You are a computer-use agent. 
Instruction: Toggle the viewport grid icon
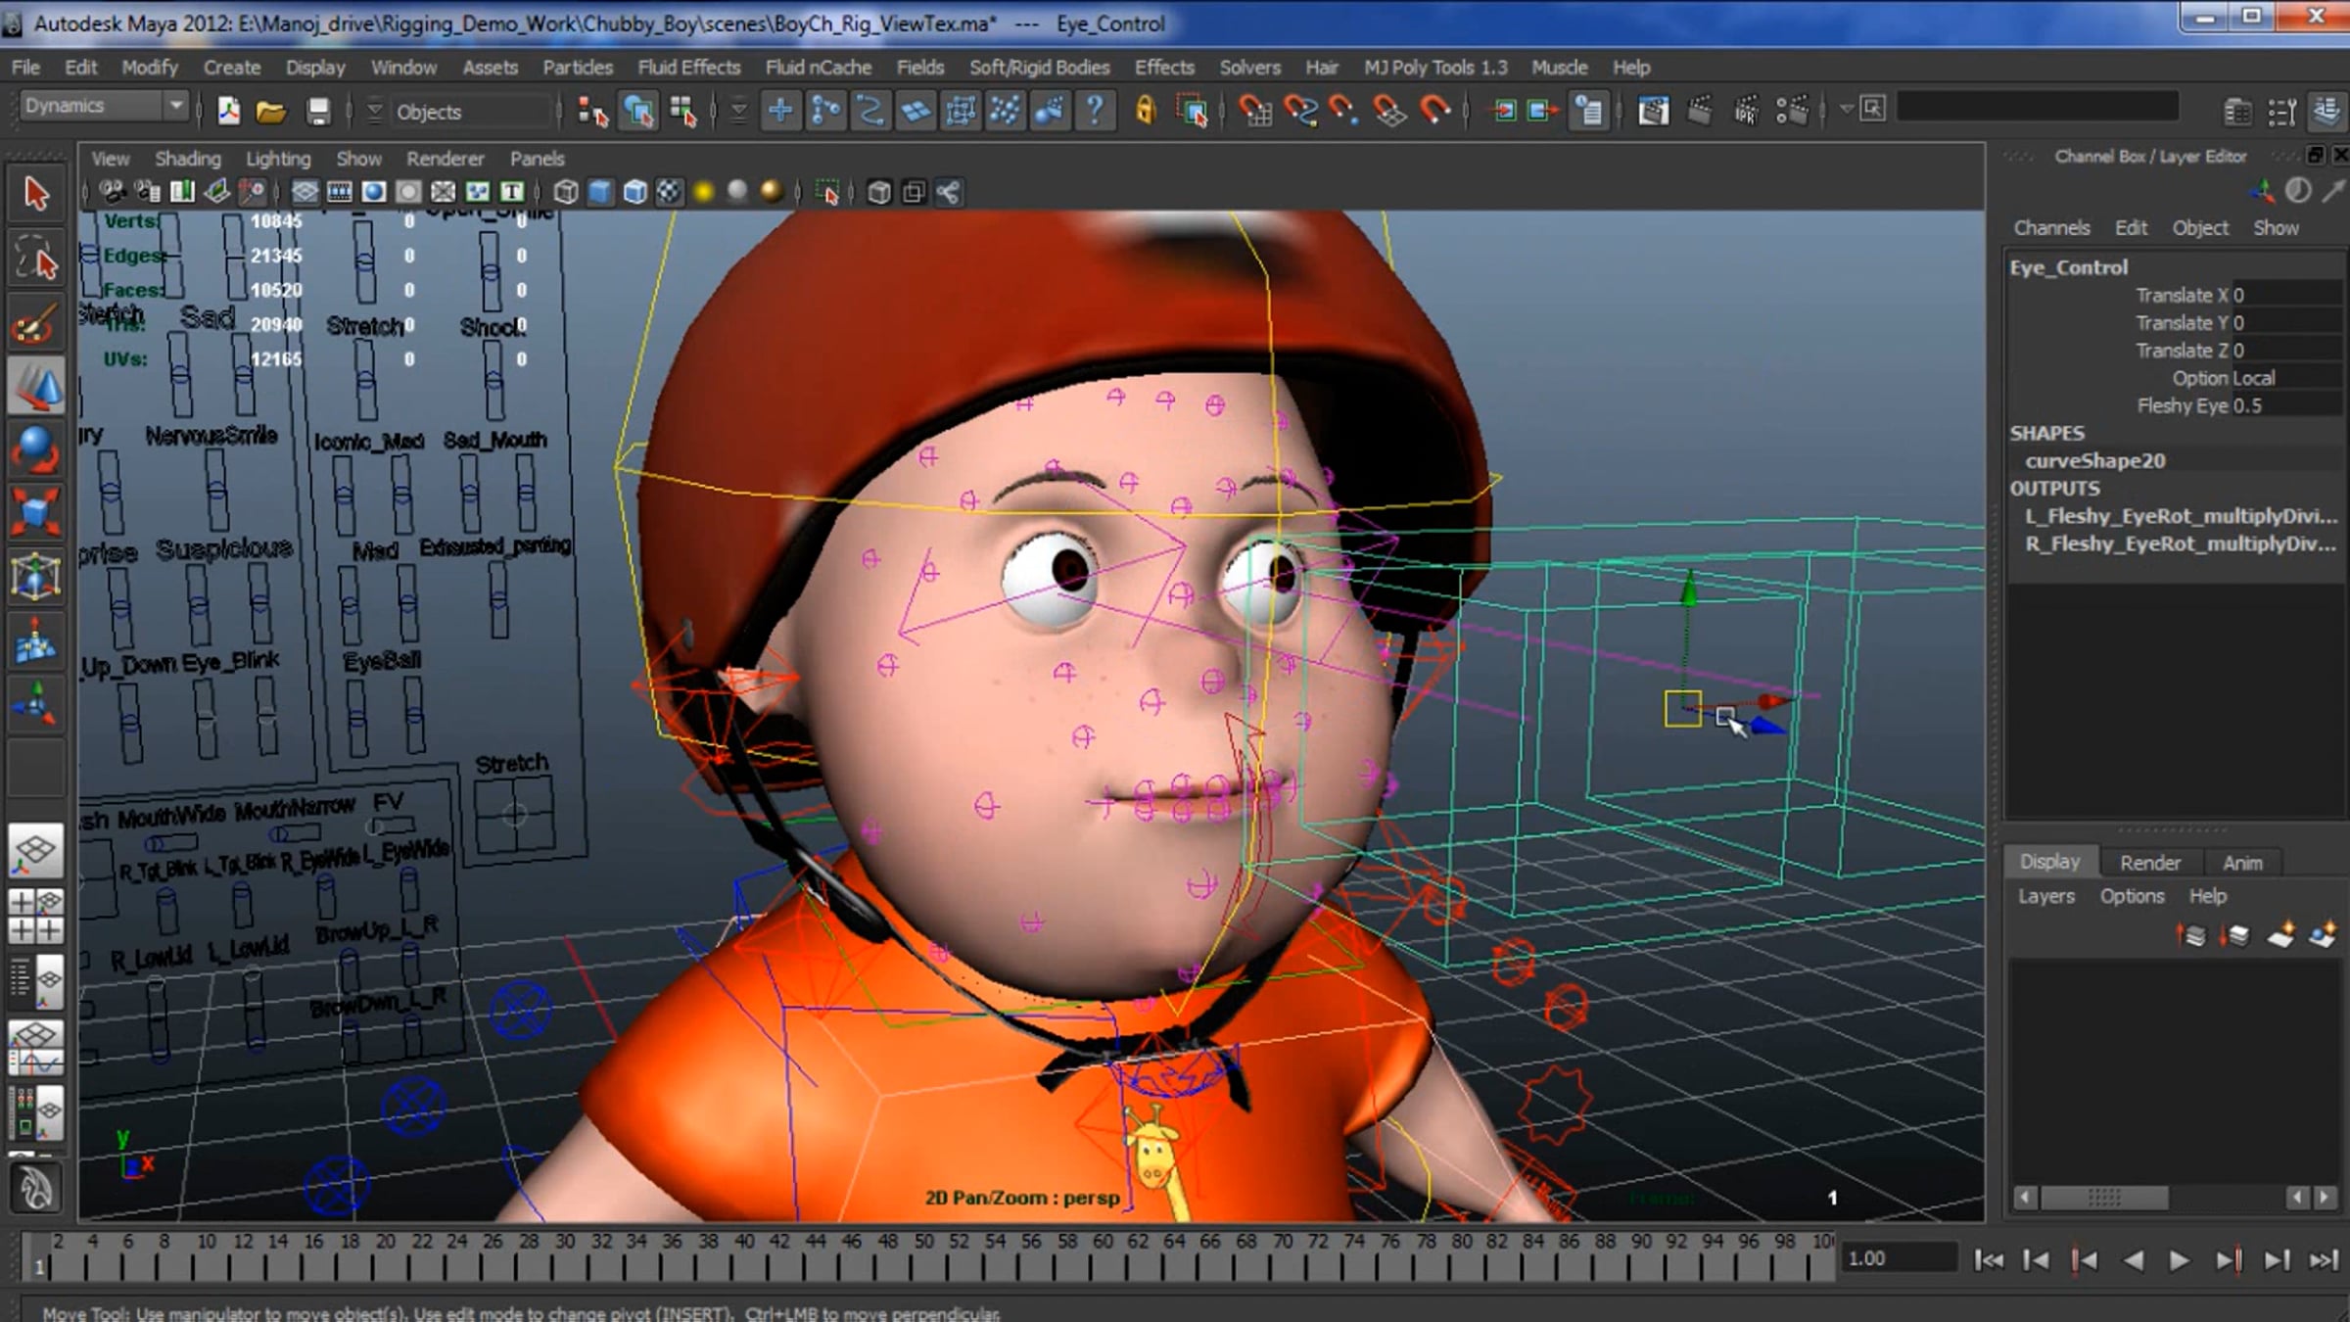(305, 192)
